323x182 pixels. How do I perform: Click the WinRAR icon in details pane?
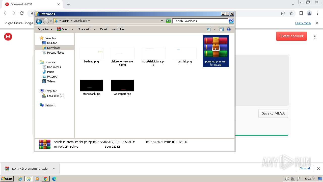coord(45,144)
